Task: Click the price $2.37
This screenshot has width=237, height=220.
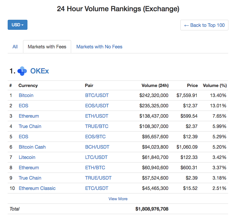Action: (x=192, y=126)
